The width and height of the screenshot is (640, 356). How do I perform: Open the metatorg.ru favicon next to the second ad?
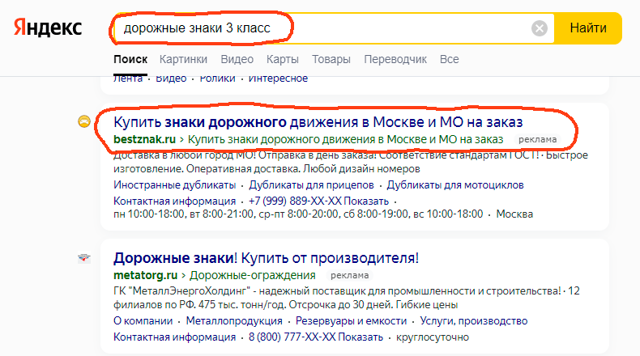click(x=84, y=258)
